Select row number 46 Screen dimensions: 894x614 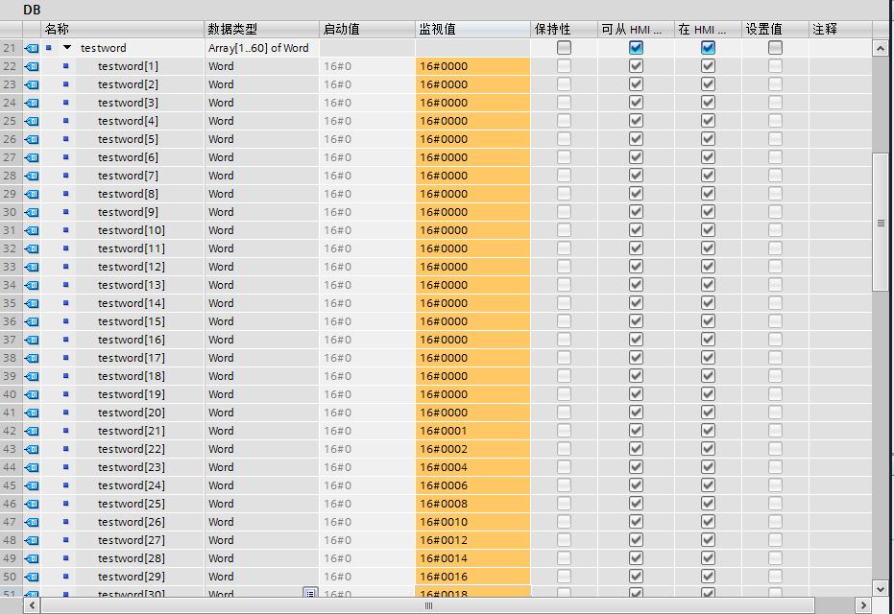click(x=11, y=504)
